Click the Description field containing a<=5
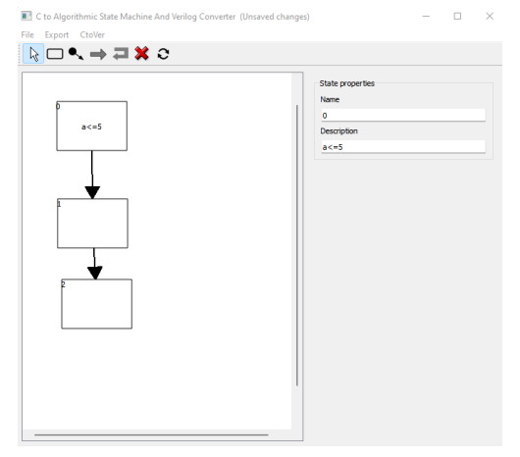 (x=403, y=147)
